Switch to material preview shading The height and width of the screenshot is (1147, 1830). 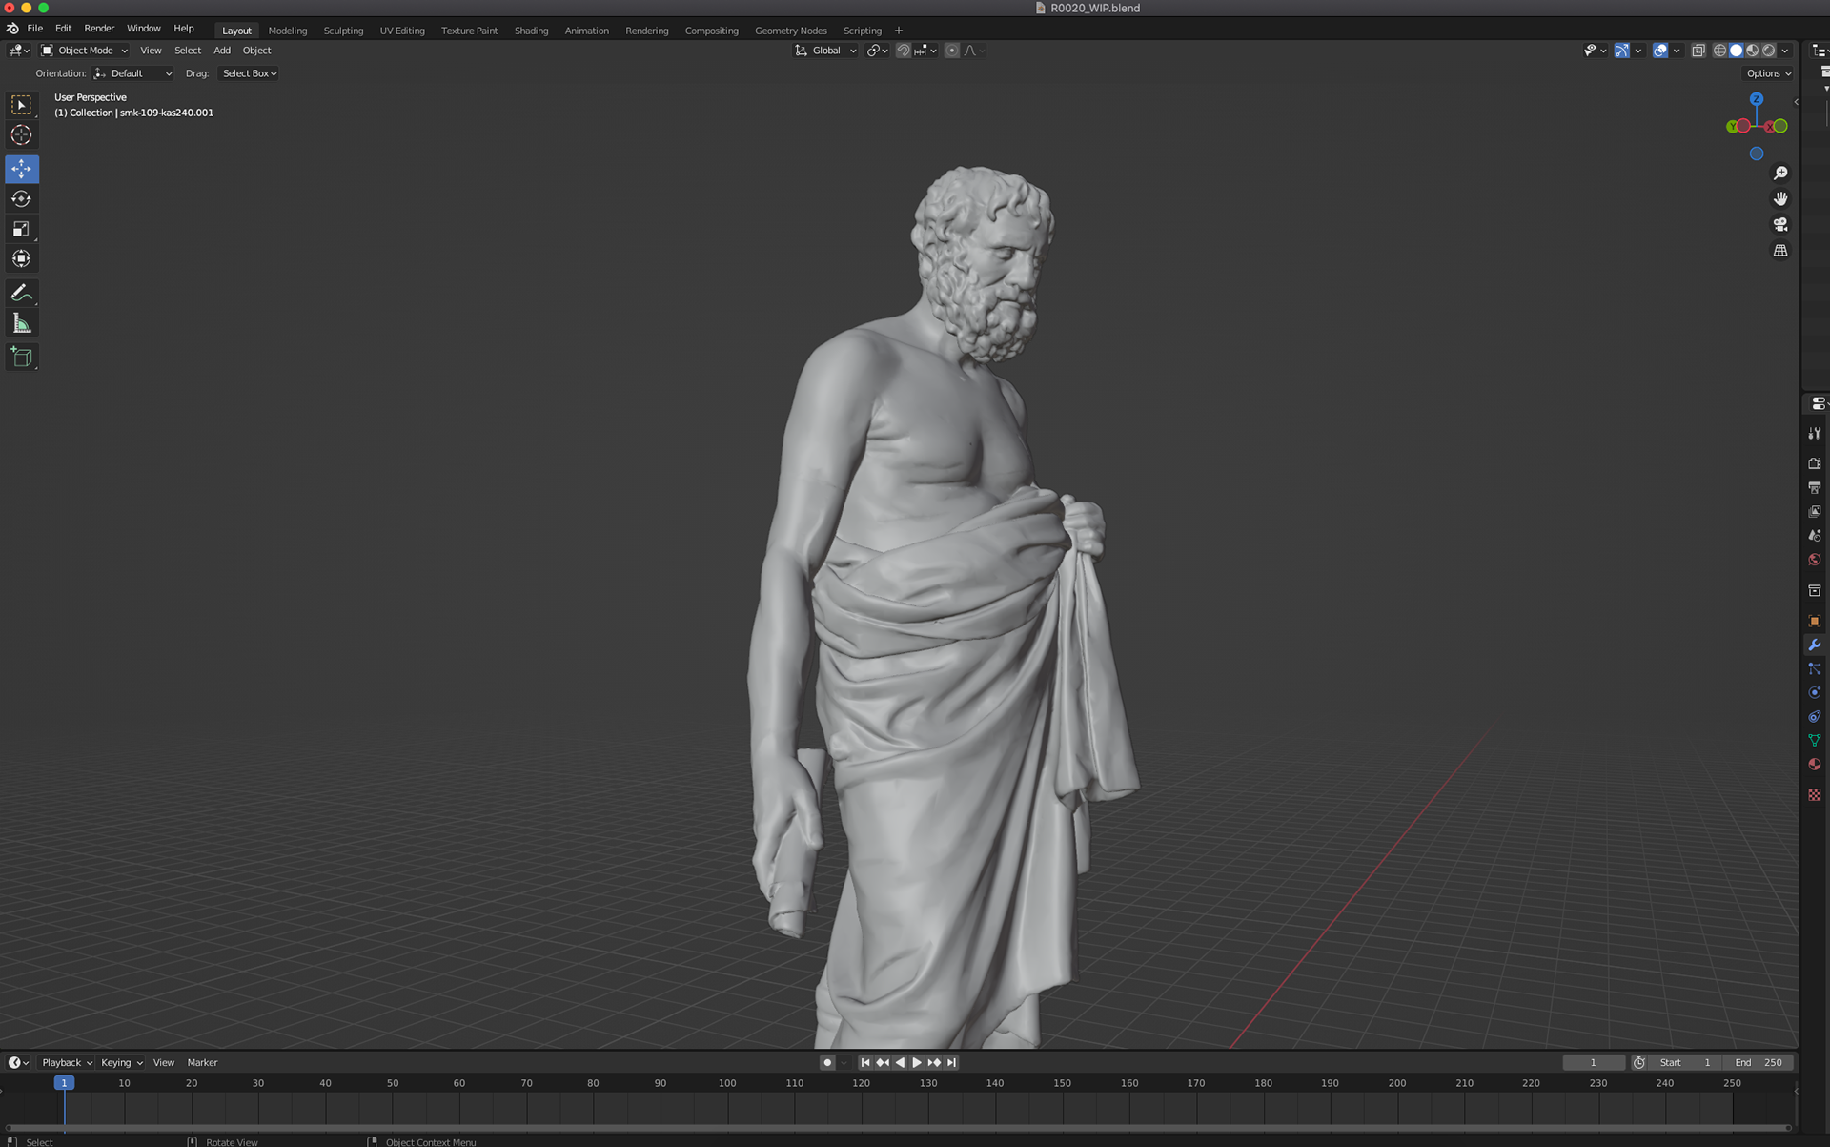[x=1752, y=51]
